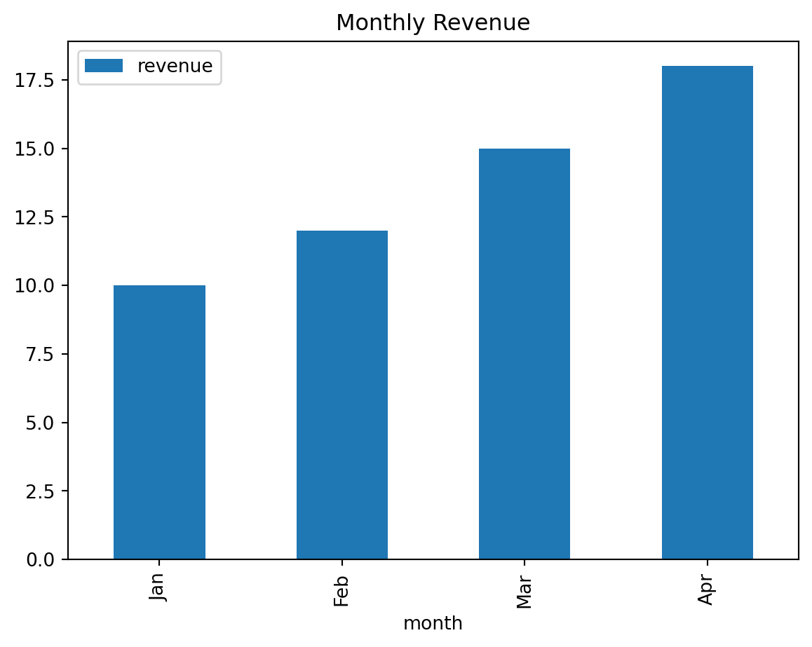Select the revenue legend text label
Image resolution: width=812 pixels, height=647 pixels.
tap(175, 66)
